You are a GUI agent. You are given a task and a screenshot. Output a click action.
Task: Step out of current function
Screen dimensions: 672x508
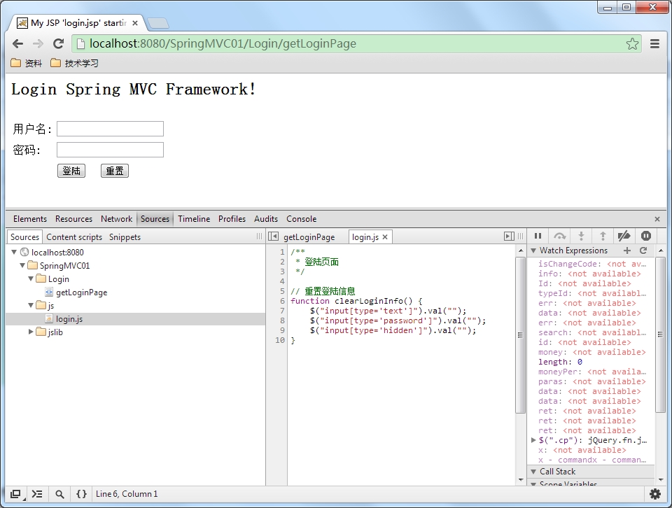(603, 236)
